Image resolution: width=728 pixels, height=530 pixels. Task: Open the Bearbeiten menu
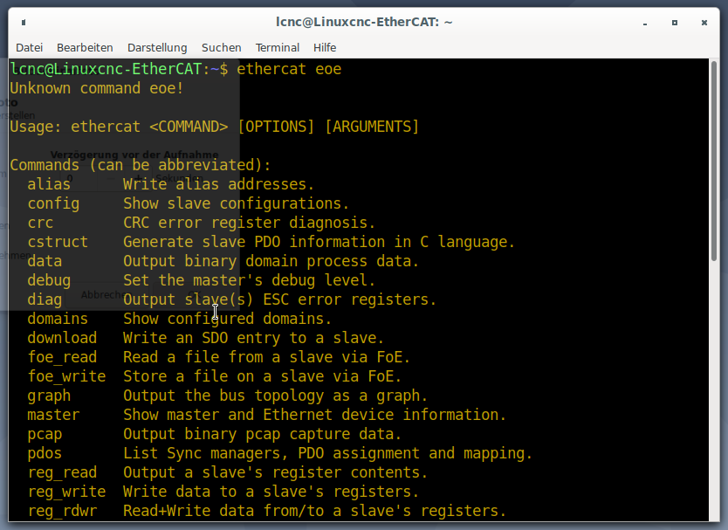click(x=85, y=48)
